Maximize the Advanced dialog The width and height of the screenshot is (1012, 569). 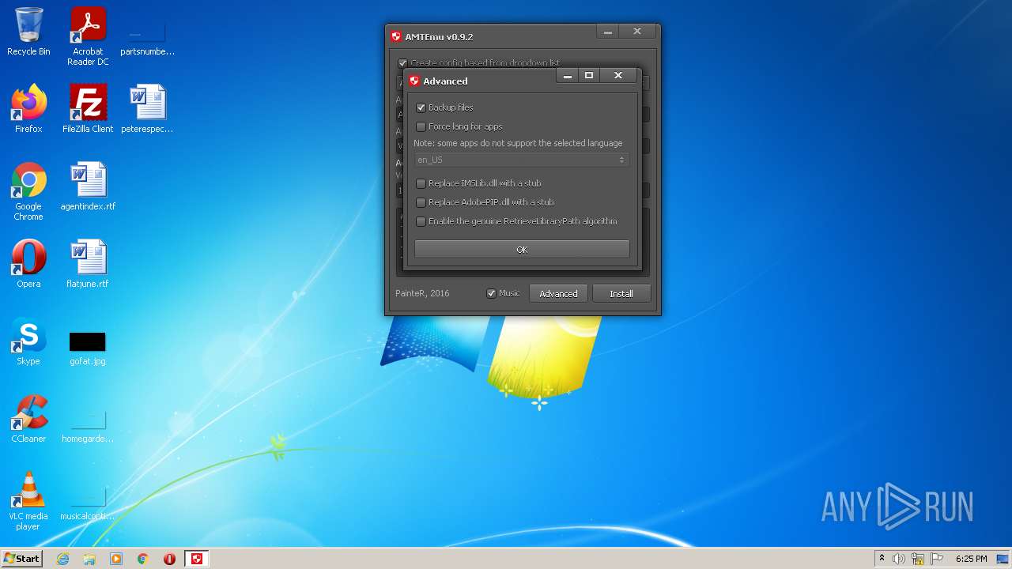pyautogui.click(x=589, y=75)
